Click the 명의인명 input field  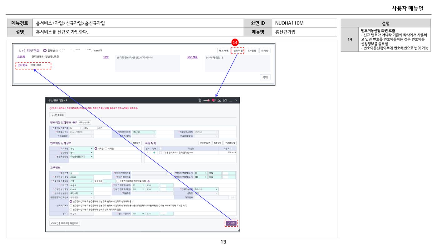[90, 173]
